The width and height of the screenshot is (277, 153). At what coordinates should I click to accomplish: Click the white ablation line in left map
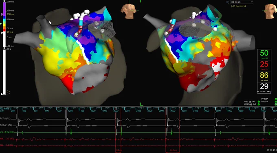click(83, 52)
